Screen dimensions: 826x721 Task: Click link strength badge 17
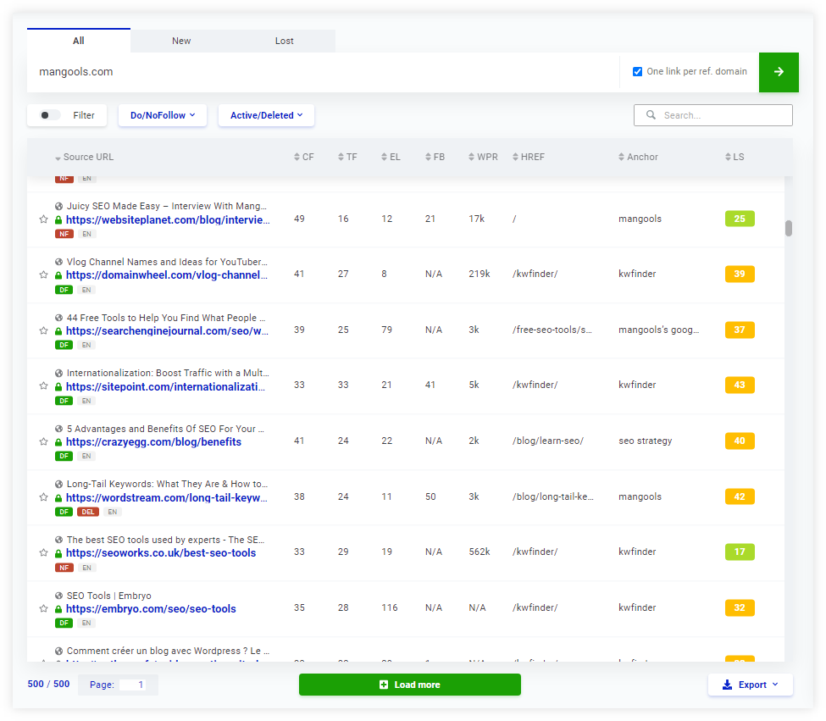pos(740,552)
